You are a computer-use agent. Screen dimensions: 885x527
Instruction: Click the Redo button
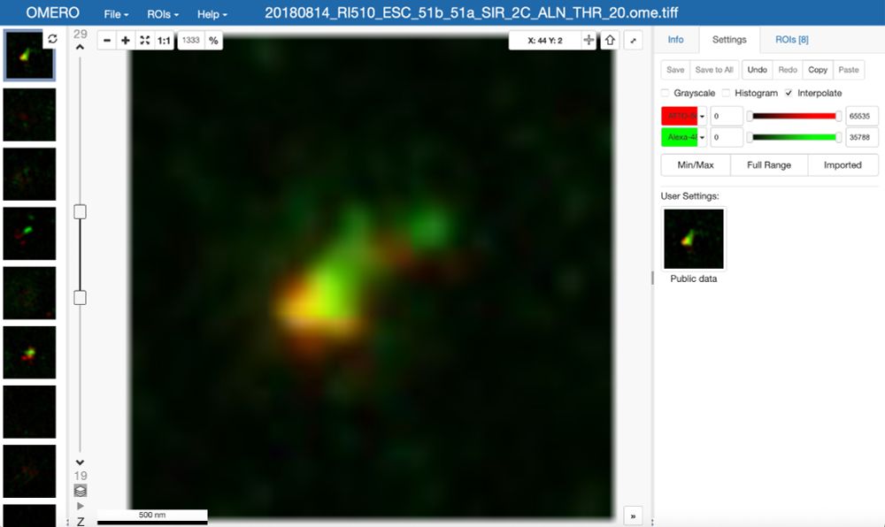[788, 70]
